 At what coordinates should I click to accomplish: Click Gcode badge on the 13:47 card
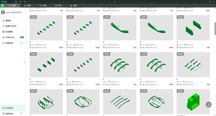(x=33, y=17)
